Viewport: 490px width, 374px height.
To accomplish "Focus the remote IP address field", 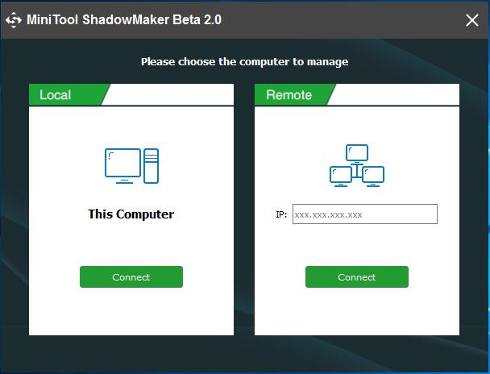I will [x=365, y=214].
